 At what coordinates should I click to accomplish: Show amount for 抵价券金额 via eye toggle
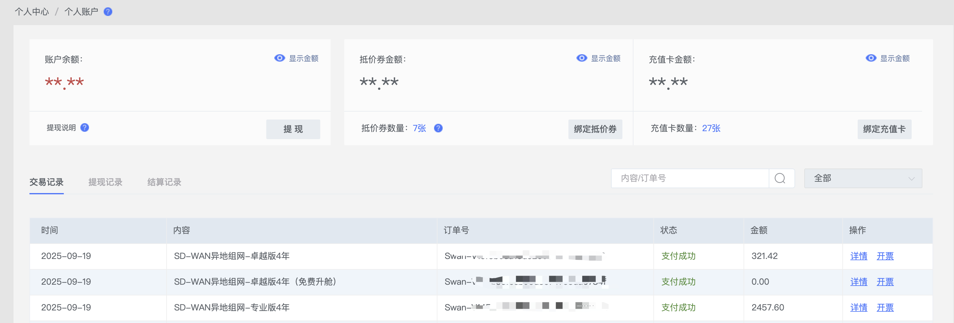[581, 58]
